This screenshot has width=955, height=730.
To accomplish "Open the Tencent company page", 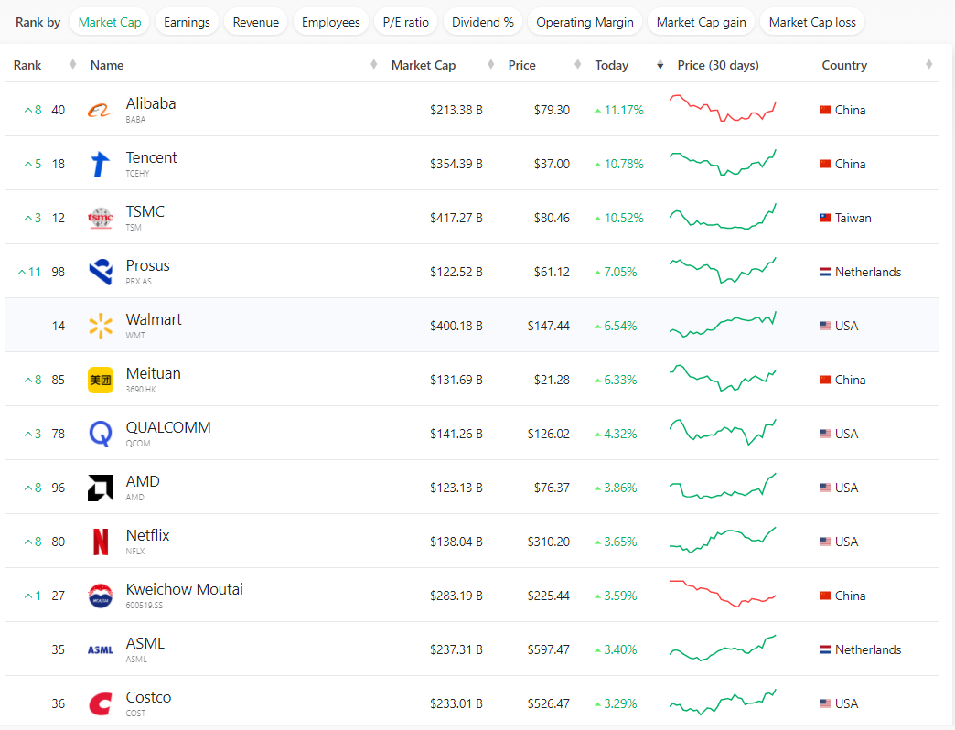I will (151, 157).
